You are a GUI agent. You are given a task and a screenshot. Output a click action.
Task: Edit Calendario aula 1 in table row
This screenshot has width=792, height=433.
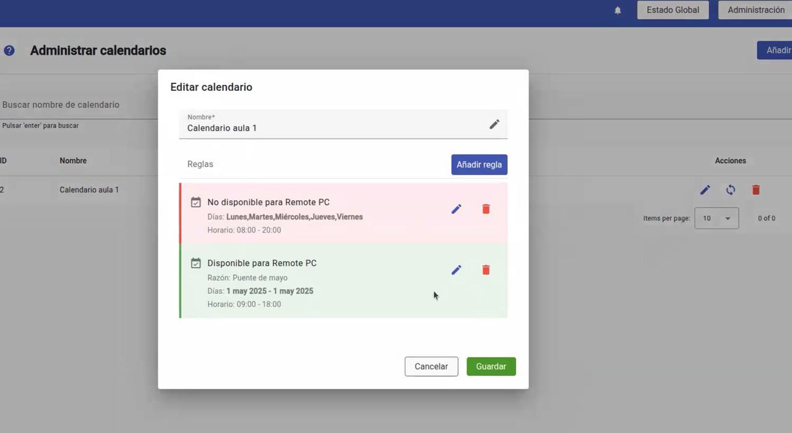pyautogui.click(x=705, y=190)
